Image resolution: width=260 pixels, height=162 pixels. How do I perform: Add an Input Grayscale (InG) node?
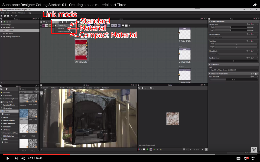coord(116,26)
